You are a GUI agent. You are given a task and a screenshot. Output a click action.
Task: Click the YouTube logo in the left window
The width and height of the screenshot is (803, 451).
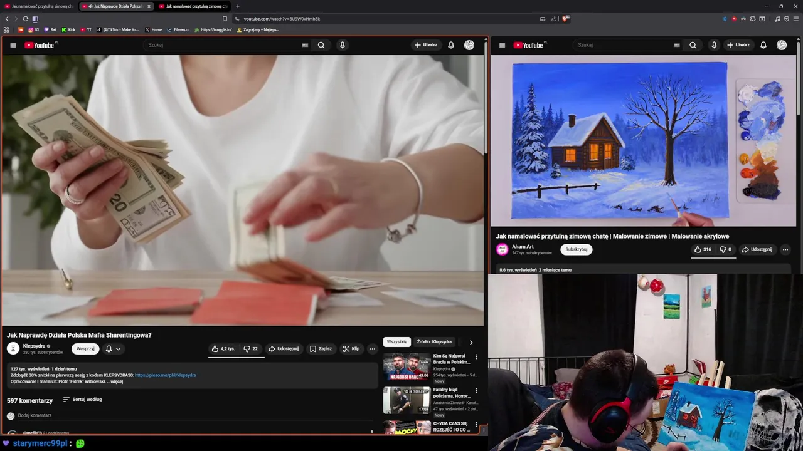(40, 45)
